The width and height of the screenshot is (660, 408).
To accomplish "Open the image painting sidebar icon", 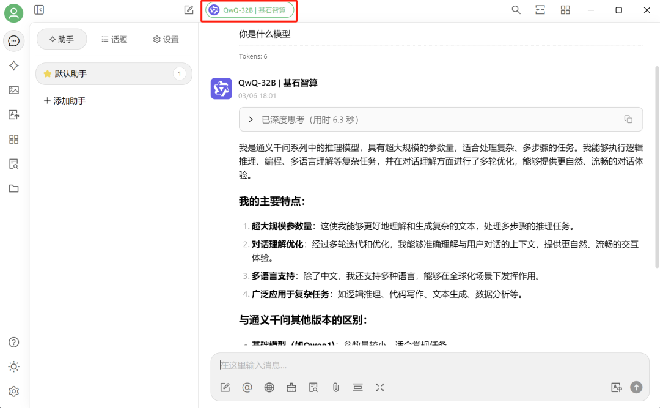I will click(14, 90).
